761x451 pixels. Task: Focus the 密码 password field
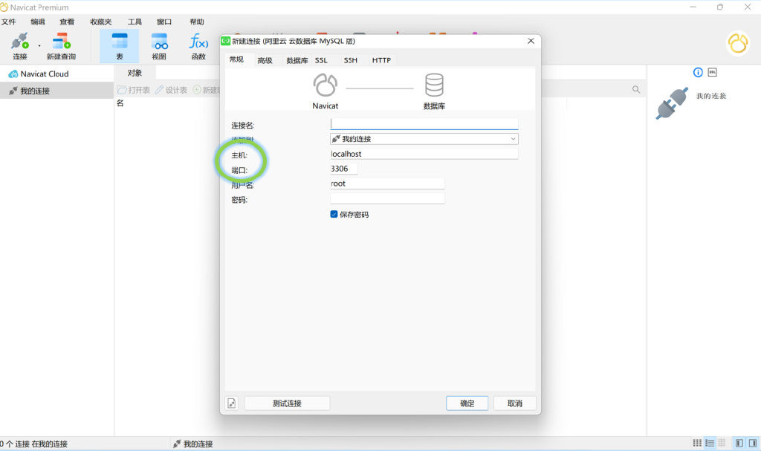click(x=387, y=198)
